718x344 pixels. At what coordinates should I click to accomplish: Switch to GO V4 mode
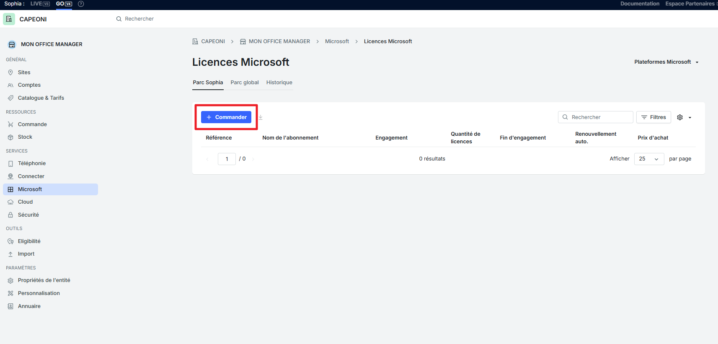pos(64,4)
